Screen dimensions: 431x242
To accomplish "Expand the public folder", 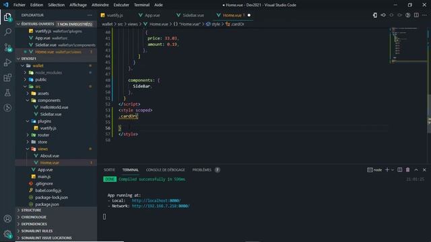I will (x=25, y=79).
